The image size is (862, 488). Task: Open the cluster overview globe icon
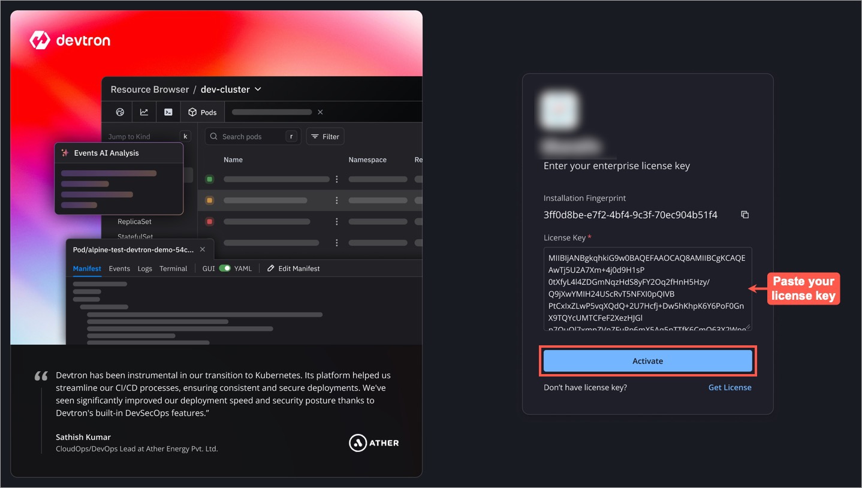(x=119, y=112)
